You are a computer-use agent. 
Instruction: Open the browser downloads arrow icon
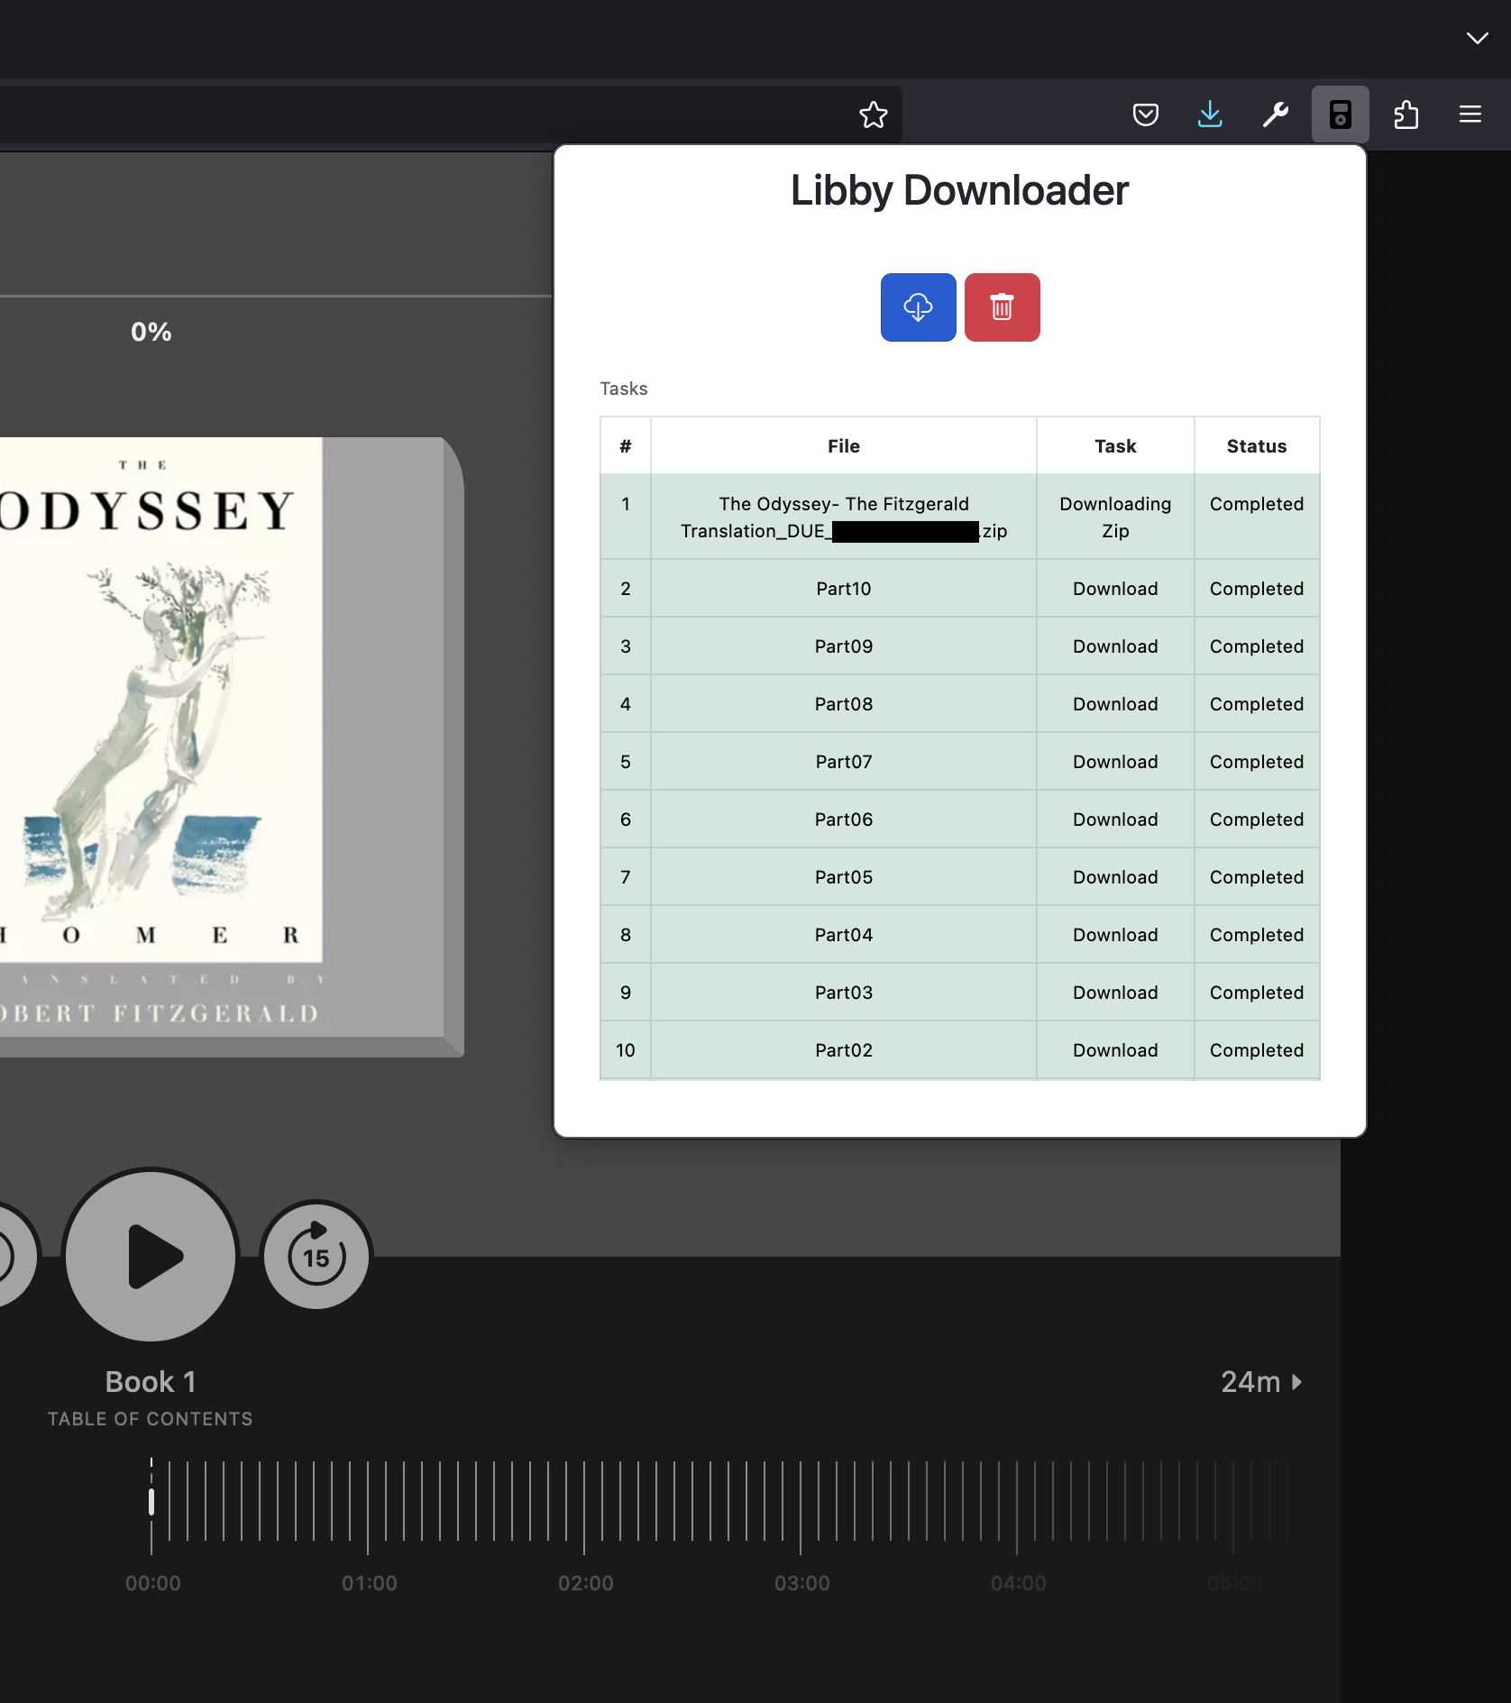point(1210,114)
